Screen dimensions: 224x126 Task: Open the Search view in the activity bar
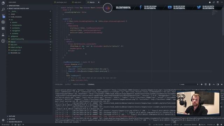point(3,9)
